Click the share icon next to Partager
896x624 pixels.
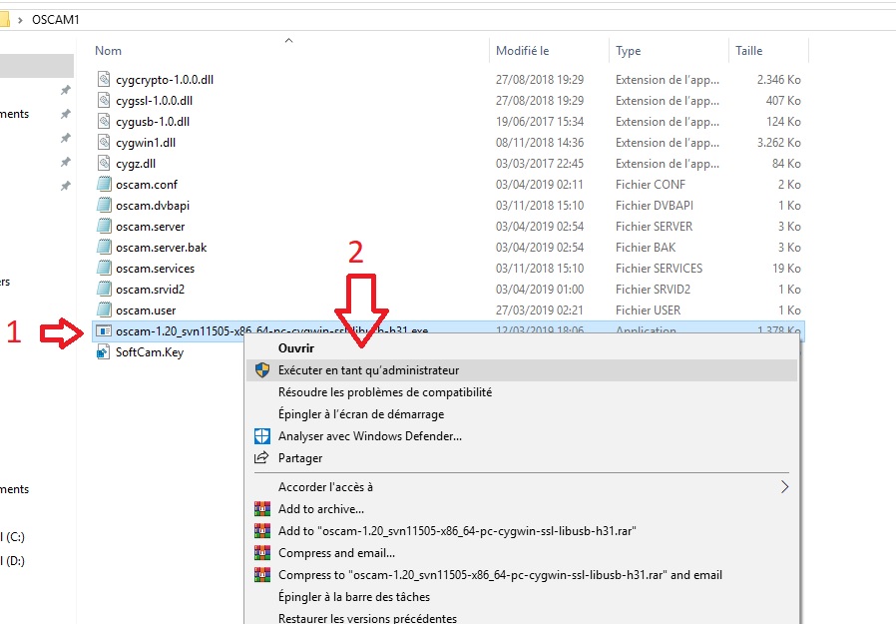[x=261, y=457]
